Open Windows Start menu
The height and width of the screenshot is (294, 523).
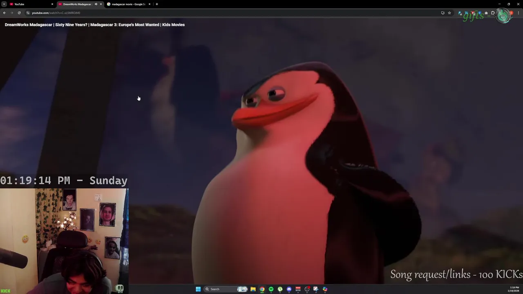click(198, 289)
